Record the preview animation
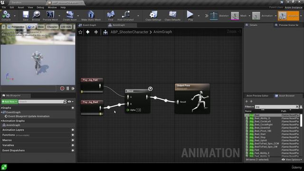This screenshot has width=304, height=171. [62, 88]
